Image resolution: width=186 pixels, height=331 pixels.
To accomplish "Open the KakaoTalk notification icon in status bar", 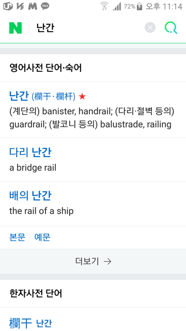I will click(45, 6).
